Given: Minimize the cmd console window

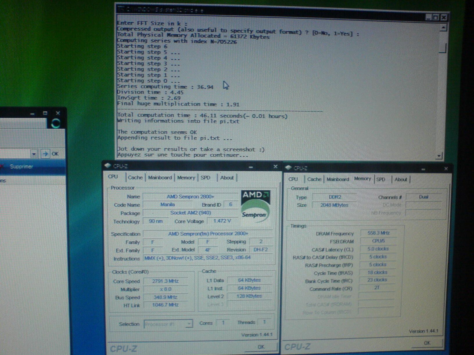Looking at the screenshot, I should (429, 17).
